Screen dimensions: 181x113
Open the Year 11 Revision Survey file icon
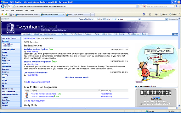[x=27, y=96]
